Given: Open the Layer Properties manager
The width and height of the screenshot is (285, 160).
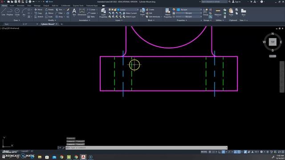Looking at the screenshot, I should click(x=103, y=13).
